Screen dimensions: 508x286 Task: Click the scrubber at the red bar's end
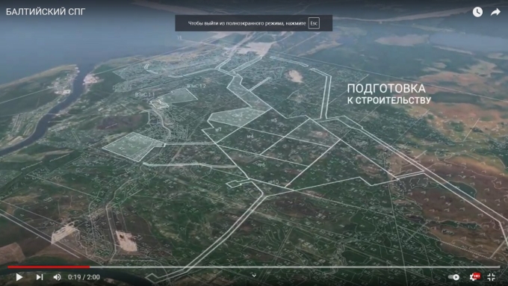(x=90, y=267)
